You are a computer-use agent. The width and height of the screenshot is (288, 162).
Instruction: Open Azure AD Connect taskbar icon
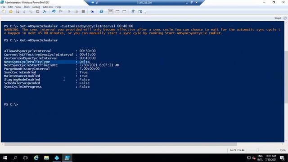[57, 158]
